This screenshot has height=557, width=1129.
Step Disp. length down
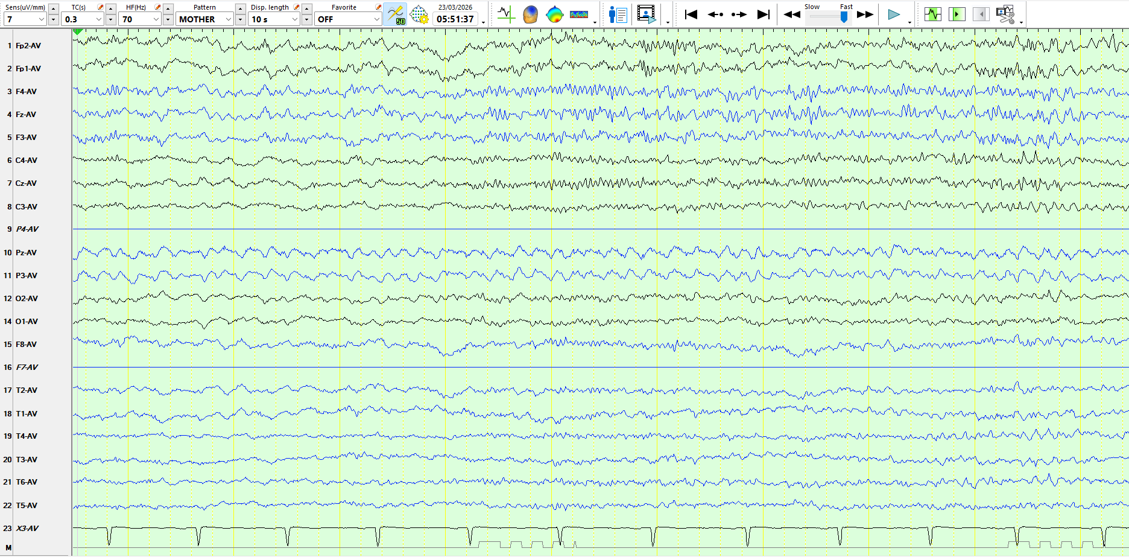[307, 20]
